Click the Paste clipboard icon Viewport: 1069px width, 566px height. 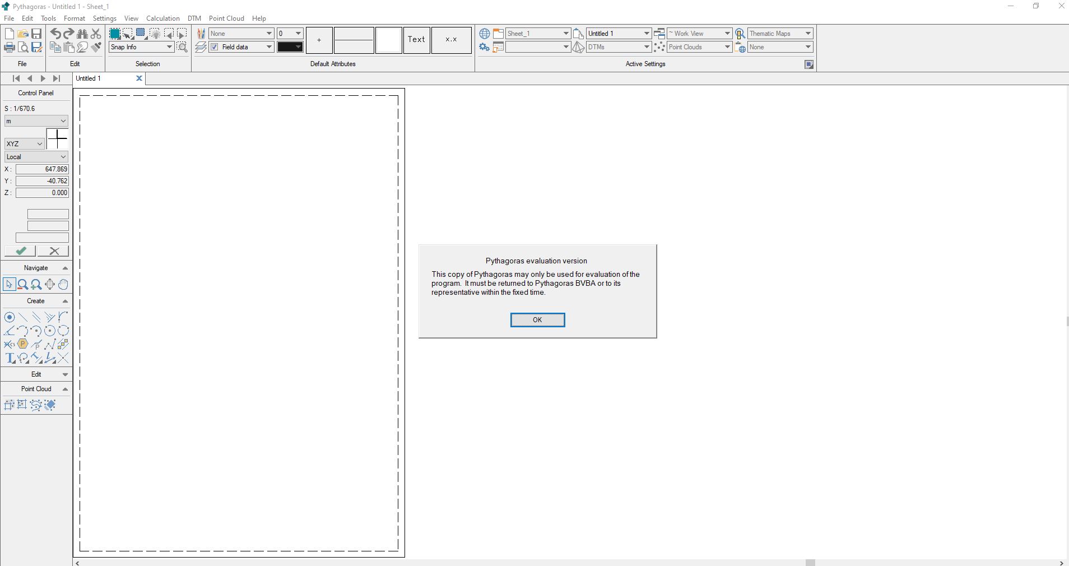69,48
